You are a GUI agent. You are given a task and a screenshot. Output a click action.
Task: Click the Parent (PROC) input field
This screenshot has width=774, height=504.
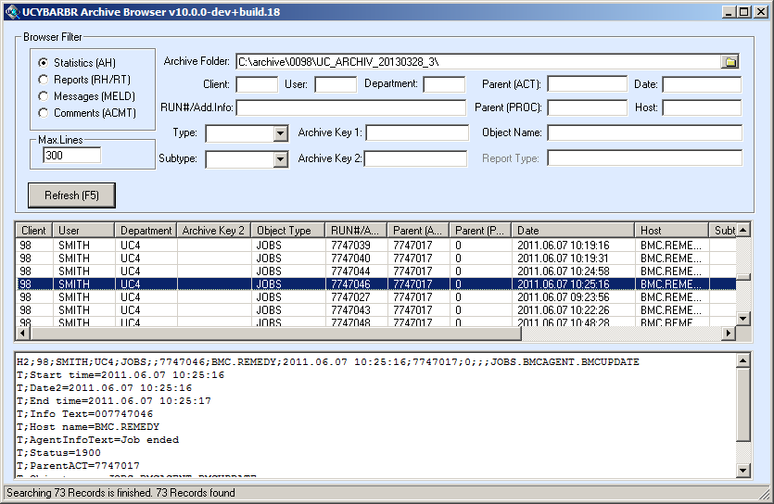point(587,107)
